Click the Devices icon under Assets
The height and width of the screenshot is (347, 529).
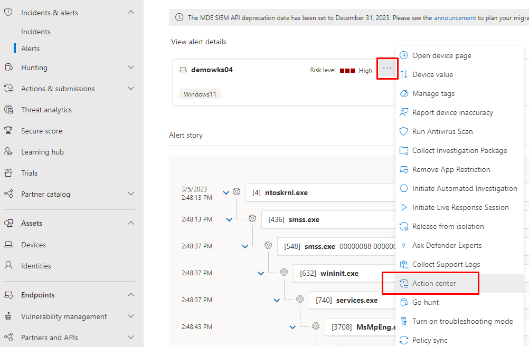click(x=8, y=245)
